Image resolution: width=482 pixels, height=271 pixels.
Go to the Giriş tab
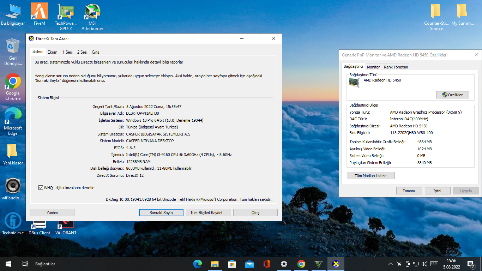(x=96, y=52)
